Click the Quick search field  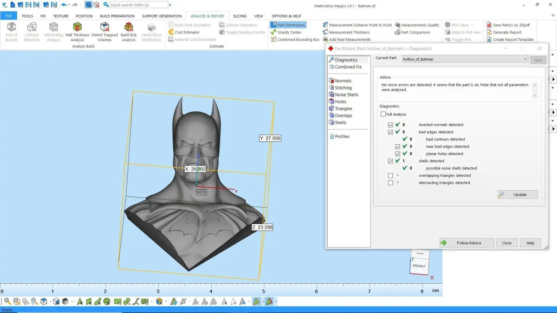pos(138,5)
